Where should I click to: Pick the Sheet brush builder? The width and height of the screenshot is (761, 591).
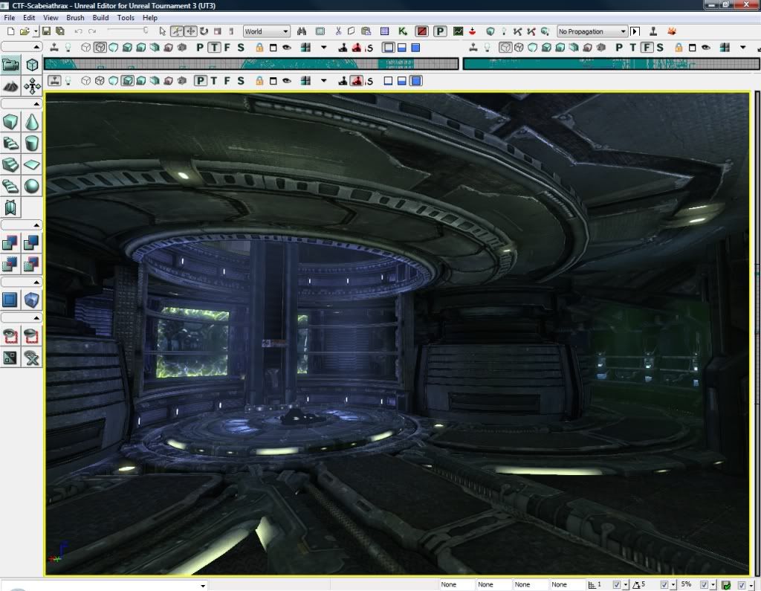(x=31, y=164)
